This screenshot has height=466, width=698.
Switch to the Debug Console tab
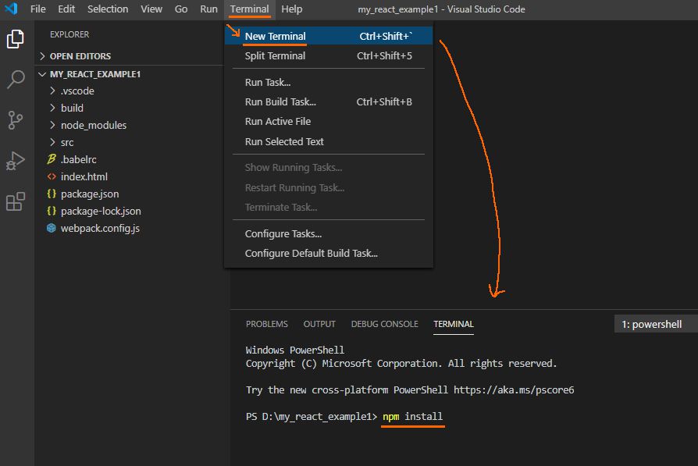[384, 324]
